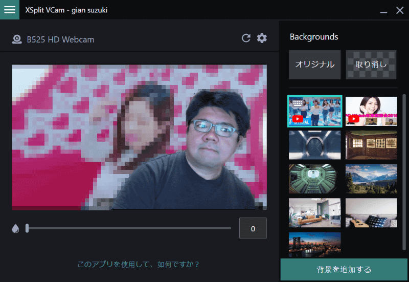The width and height of the screenshot is (409, 282).
Task: Open the hamburger menu
Action: point(10,10)
